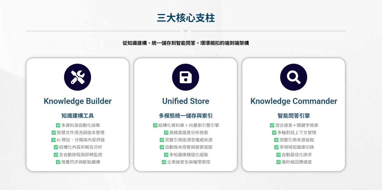Click the check mark beside 多資料源自動化採集
This screenshot has height=190, width=382.
tap(58, 125)
